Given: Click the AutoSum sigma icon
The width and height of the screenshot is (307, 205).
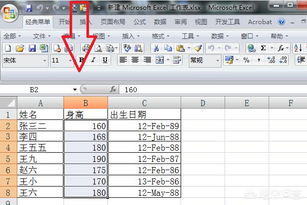Looking at the screenshot, I should [264, 48].
